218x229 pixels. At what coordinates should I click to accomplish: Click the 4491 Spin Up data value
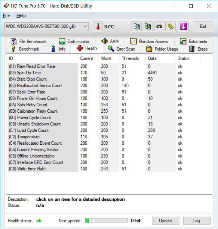coord(152,73)
